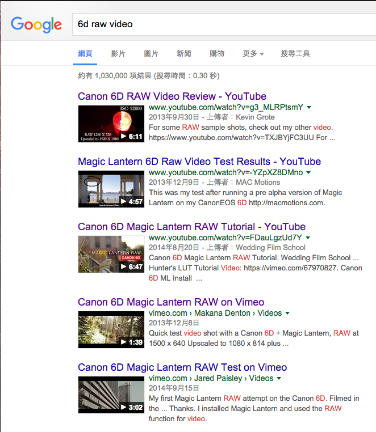Expand dropdown arrow next to -YZpXZ8DMno URL
Image resolution: width=376 pixels, height=432 pixels.
[308, 173]
